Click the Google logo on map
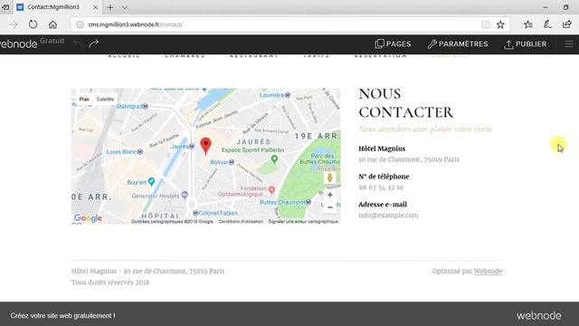This screenshot has height=326, width=579. pos(88,218)
